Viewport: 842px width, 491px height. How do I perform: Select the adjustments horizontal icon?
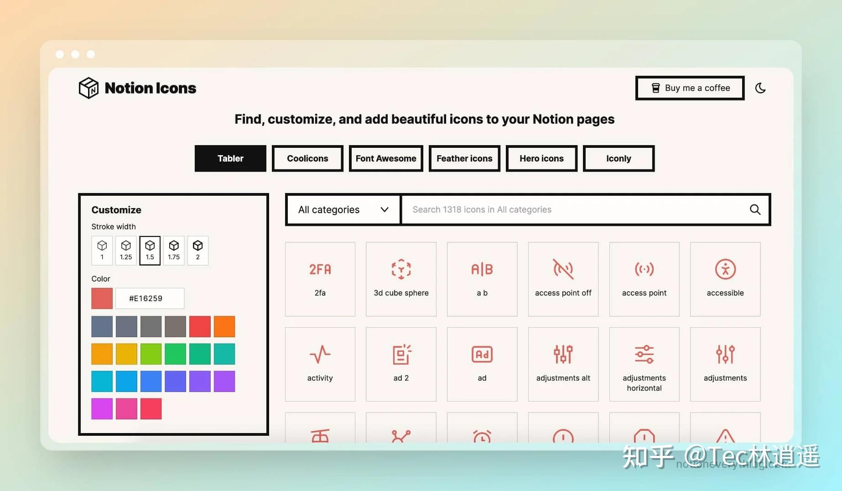pos(644,363)
